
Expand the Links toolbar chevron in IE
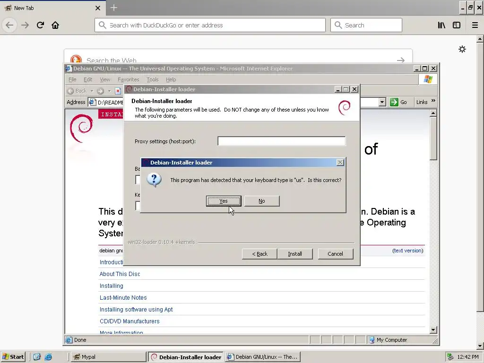coord(433,101)
